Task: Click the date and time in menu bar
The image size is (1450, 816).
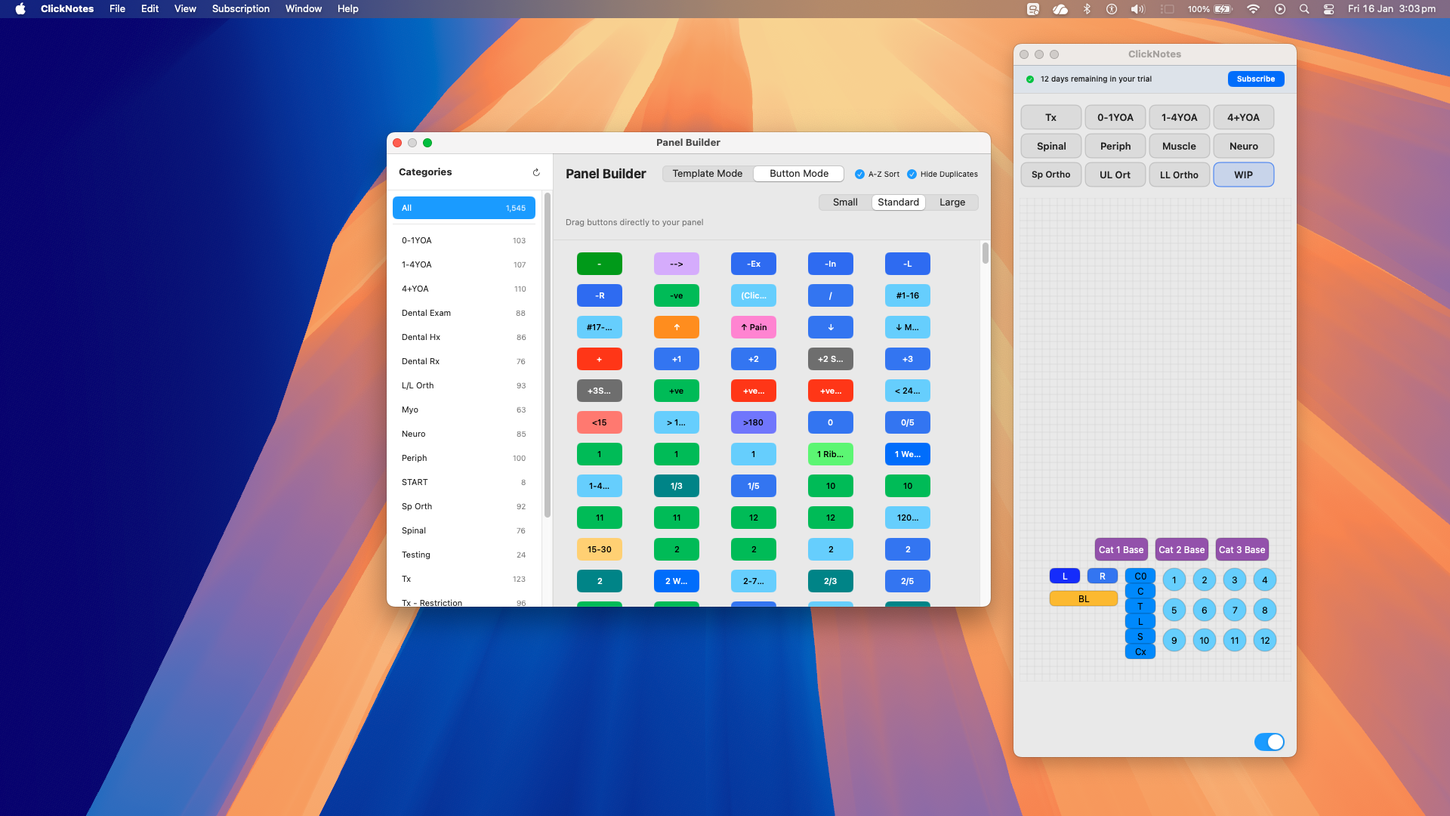Action: coord(1392,9)
